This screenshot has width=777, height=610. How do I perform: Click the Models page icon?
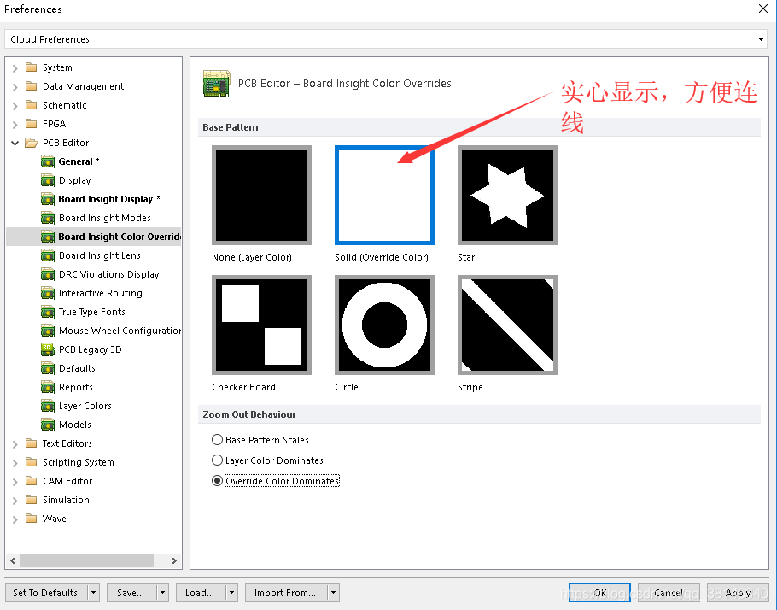tap(48, 425)
